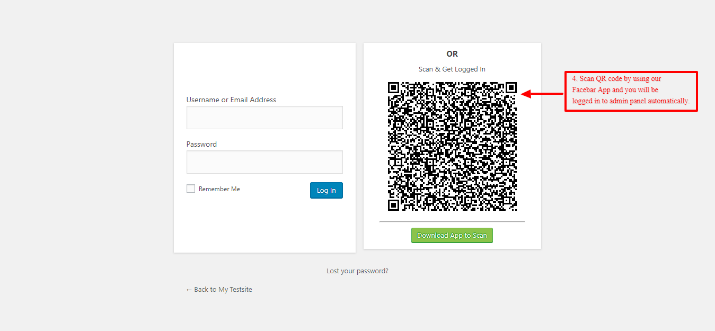Follow the Lost your password? link
This screenshot has height=331, width=715.
coord(357,271)
